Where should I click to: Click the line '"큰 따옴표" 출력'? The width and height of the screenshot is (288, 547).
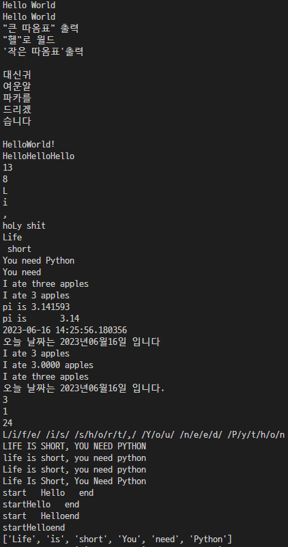tap(40, 28)
